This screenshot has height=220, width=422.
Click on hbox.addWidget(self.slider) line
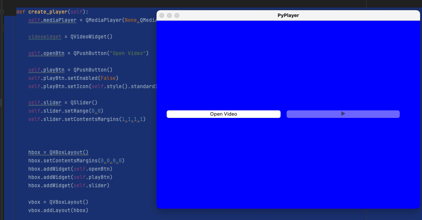click(69, 186)
